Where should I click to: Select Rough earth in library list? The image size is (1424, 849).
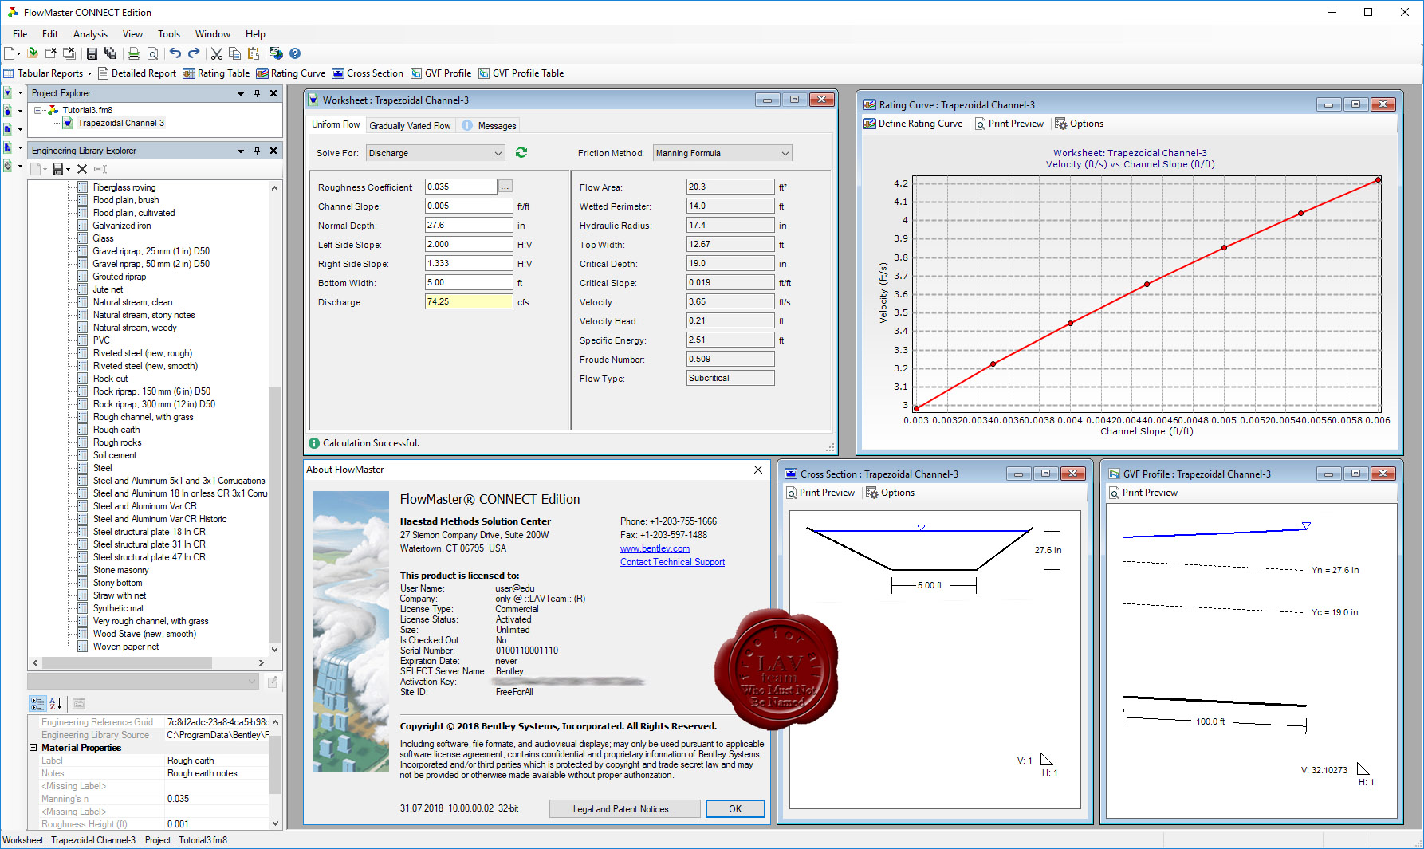click(116, 430)
